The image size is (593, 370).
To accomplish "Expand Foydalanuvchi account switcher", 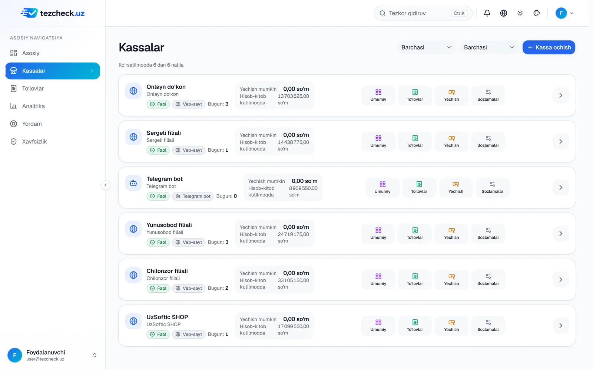I will pos(53,355).
